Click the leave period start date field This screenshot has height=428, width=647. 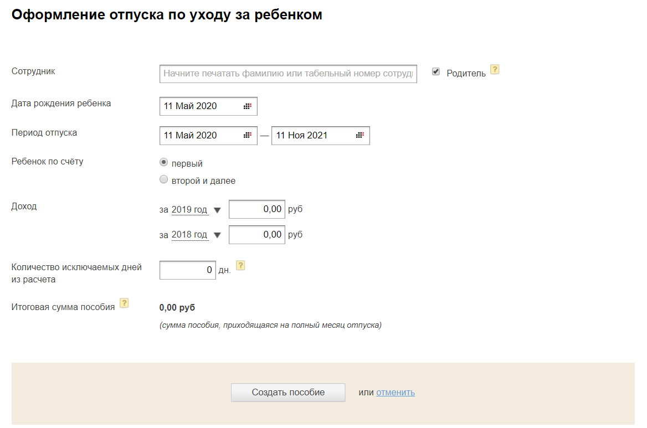pos(201,136)
